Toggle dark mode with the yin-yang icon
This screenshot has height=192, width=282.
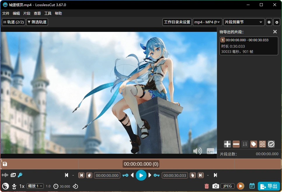(5, 186)
